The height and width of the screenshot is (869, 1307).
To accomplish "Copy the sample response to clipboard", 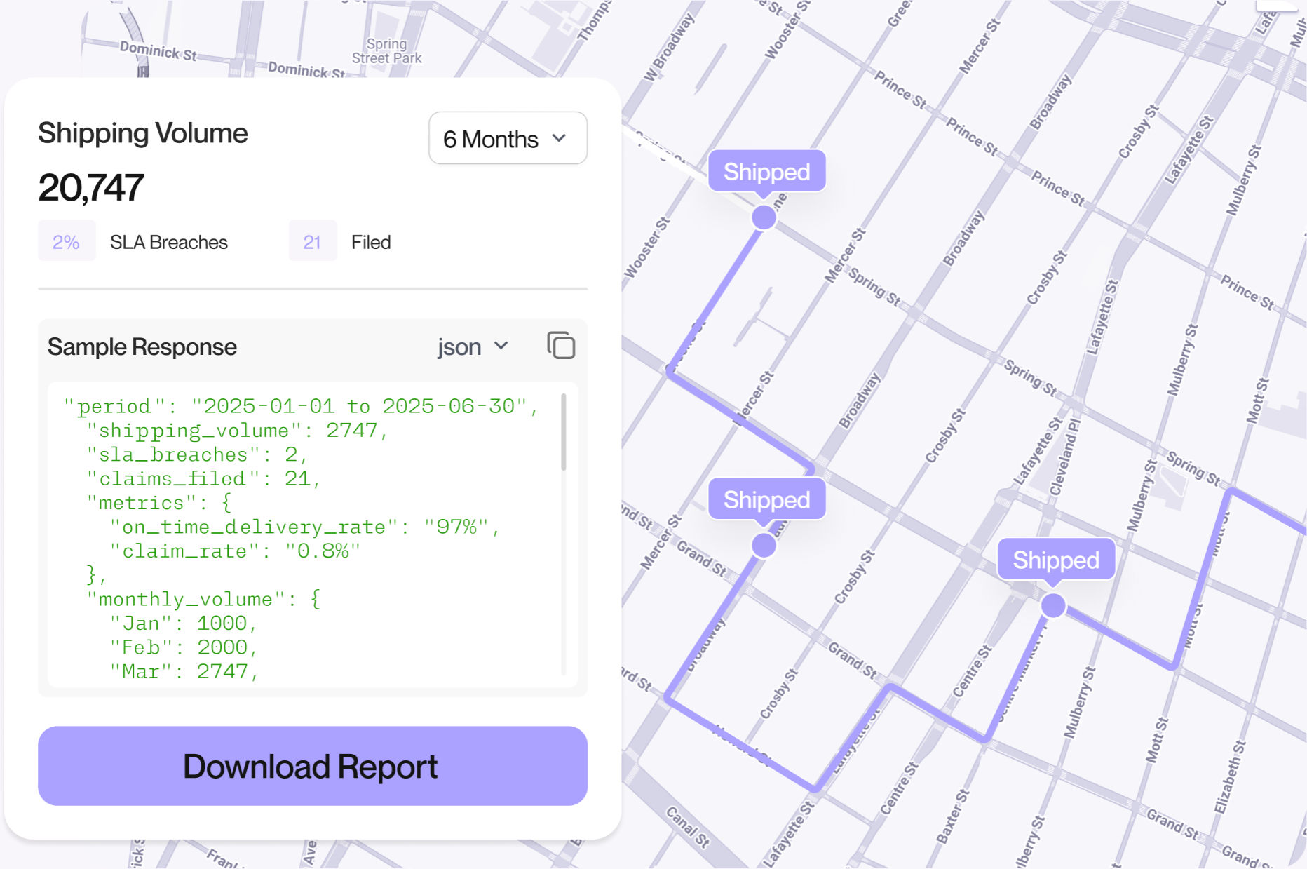I will coord(560,346).
